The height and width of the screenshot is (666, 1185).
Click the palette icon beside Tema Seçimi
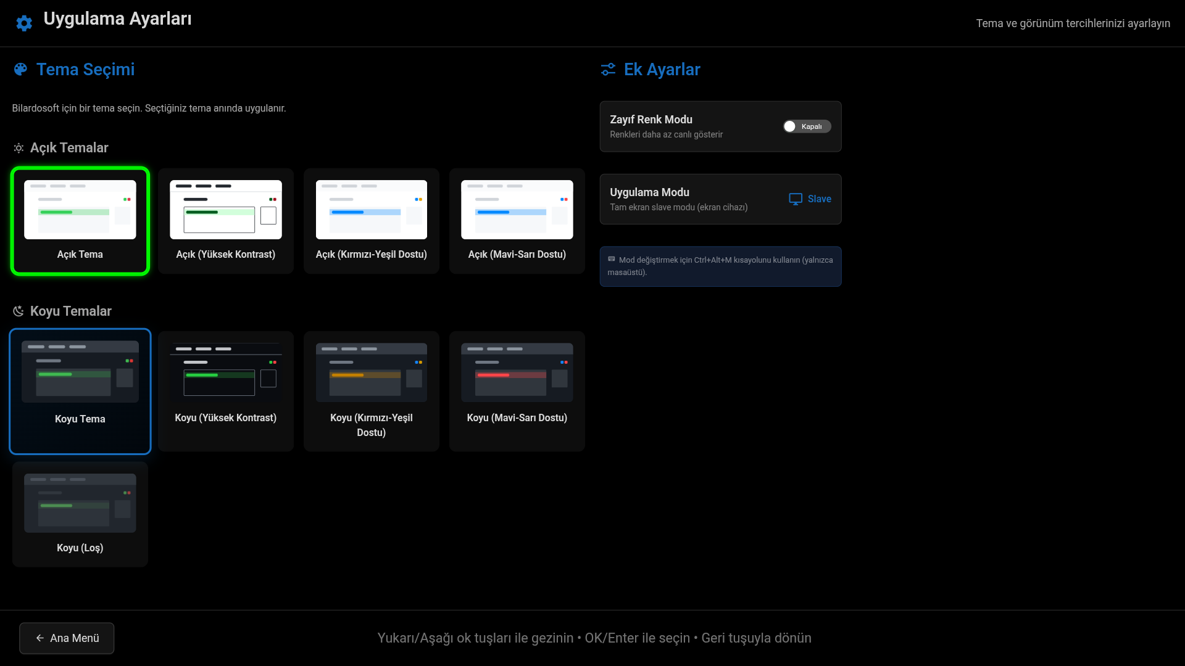click(20, 69)
